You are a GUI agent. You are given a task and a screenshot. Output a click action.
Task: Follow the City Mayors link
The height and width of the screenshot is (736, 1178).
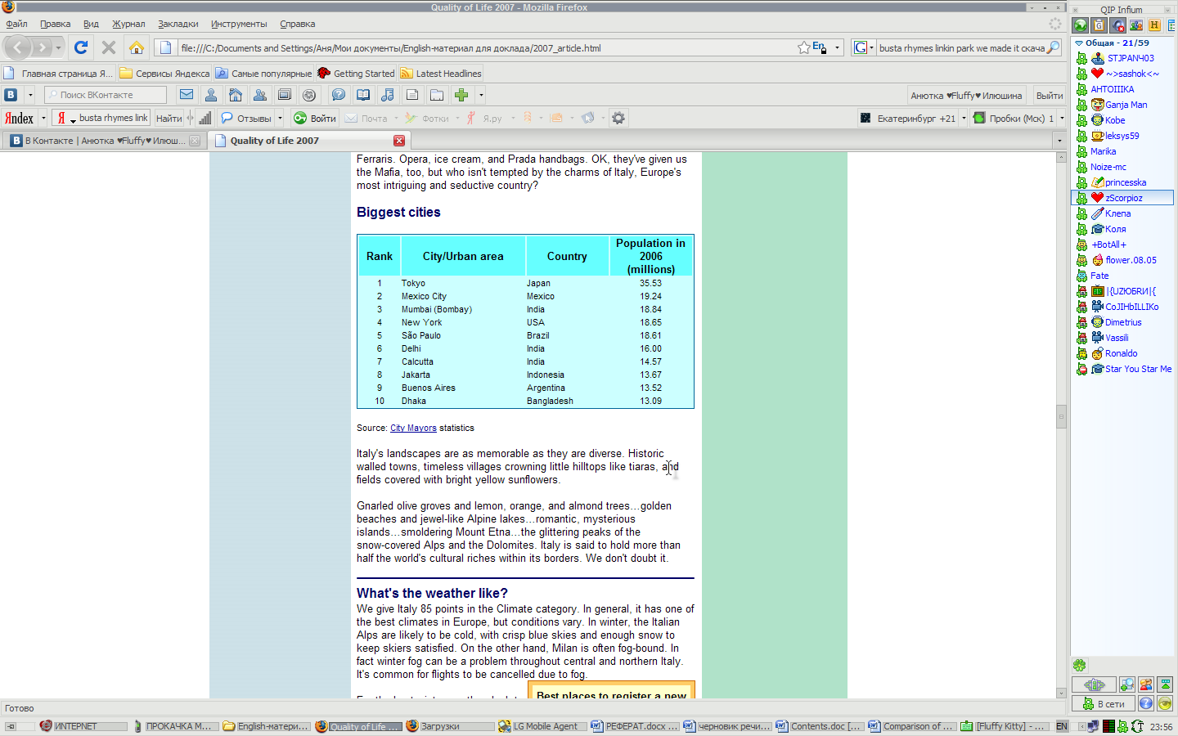point(413,428)
